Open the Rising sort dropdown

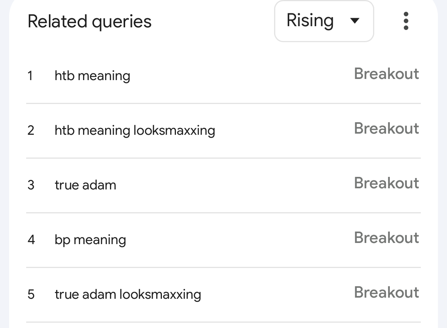pyautogui.click(x=324, y=21)
